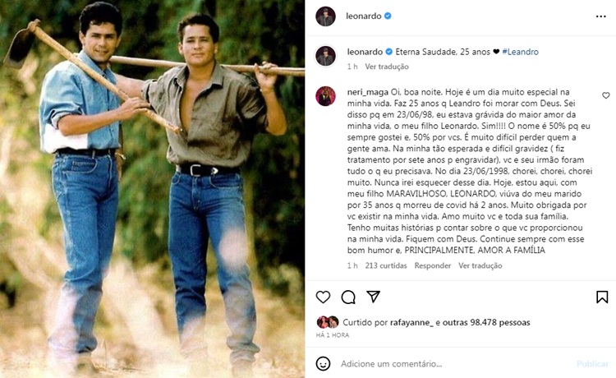Open the emoji picker smiley icon
Viewport: 616px width, 378px height.
click(324, 363)
